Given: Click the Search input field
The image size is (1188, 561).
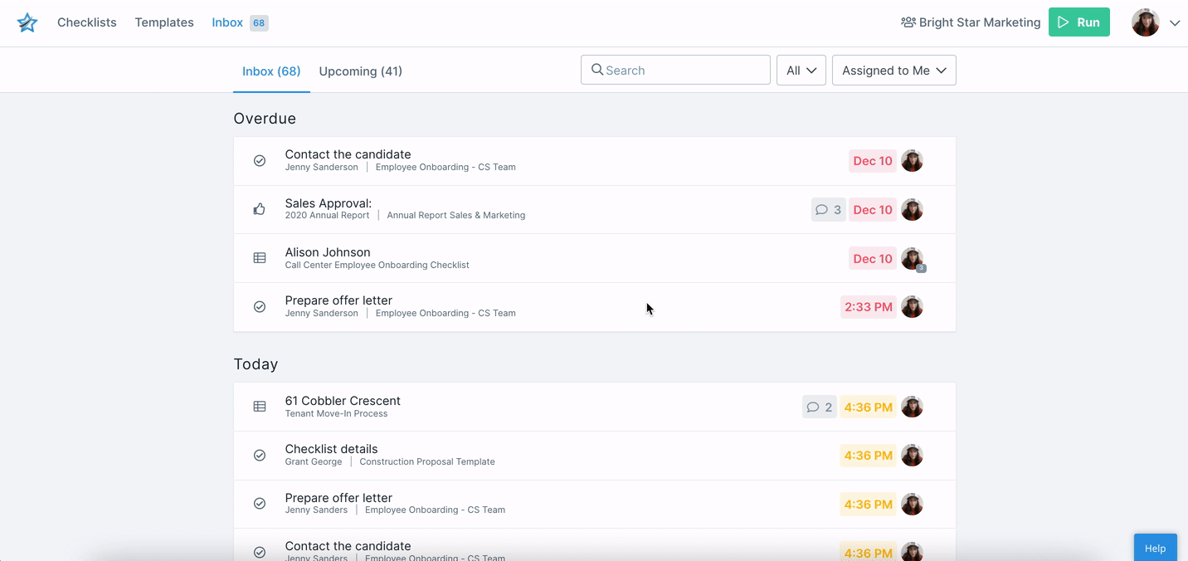Looking at the screenshot, I should [x=675, y=70].
